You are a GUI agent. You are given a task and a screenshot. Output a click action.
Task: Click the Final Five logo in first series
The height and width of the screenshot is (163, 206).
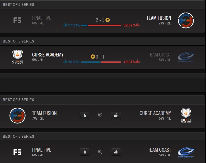17,20
